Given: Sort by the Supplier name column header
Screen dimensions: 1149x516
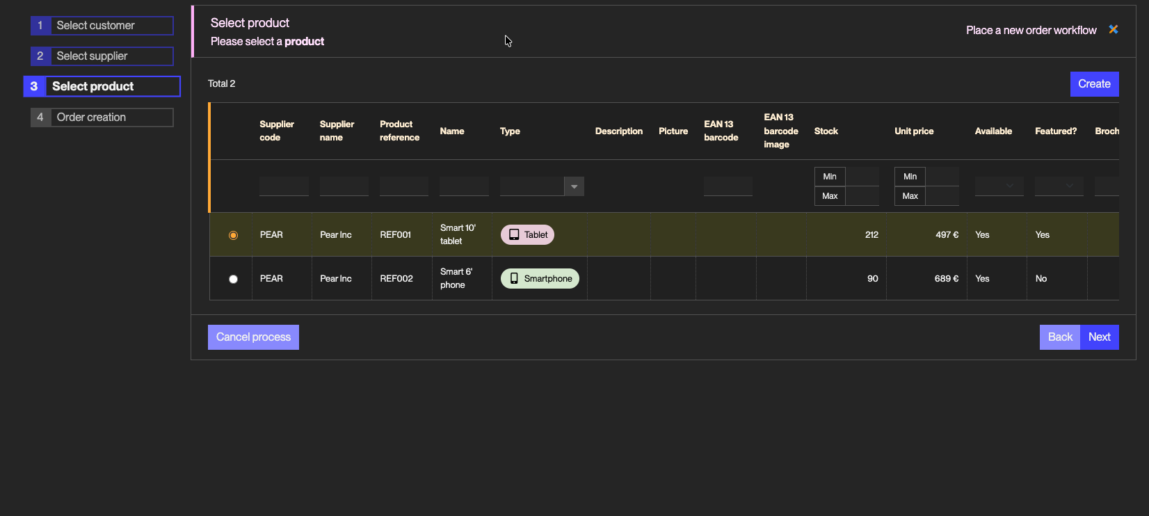Looking at the screenshot, I should point(337,131).
